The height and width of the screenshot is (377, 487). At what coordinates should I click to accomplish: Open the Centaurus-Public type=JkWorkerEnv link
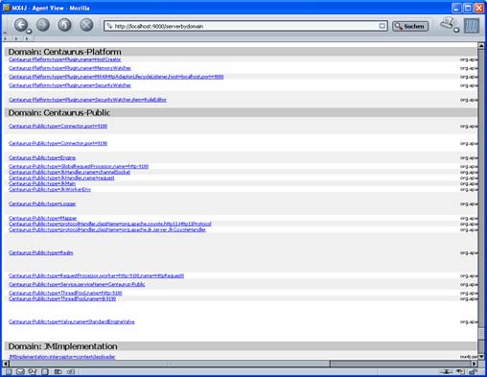click(x=50, y=189)
